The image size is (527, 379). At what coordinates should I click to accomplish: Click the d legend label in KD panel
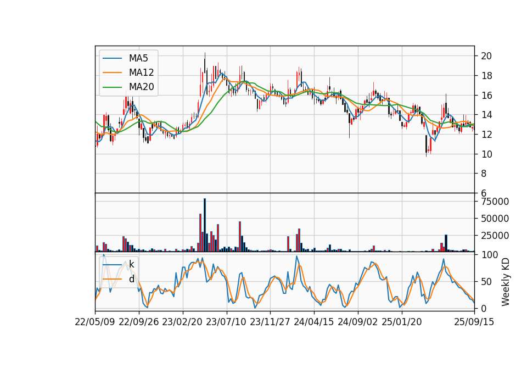coord(131,279)
